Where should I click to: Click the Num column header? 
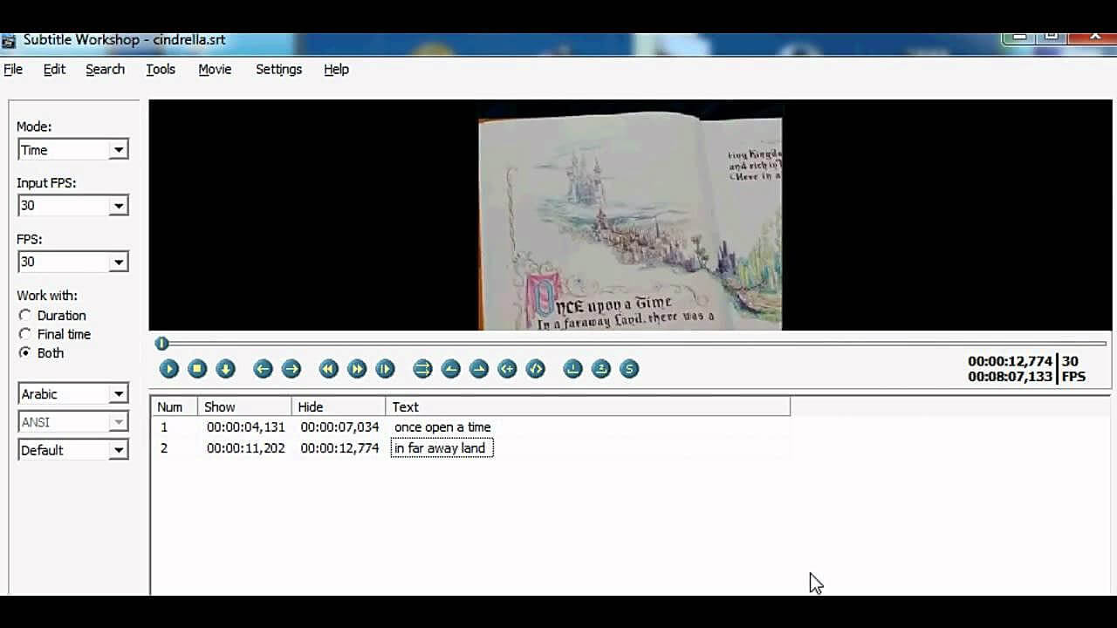click(175, 407)
